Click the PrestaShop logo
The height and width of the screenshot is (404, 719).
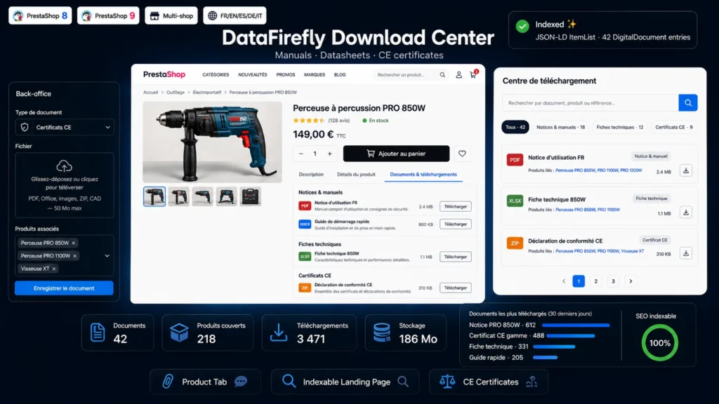click(164, 74)
